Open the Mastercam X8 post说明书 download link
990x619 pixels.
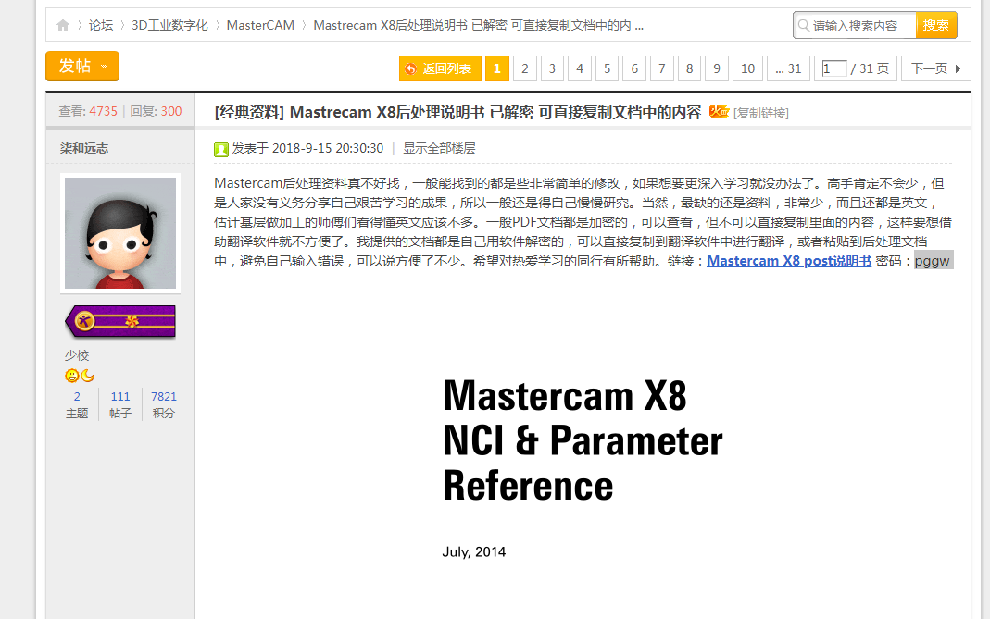click(789, 261)
